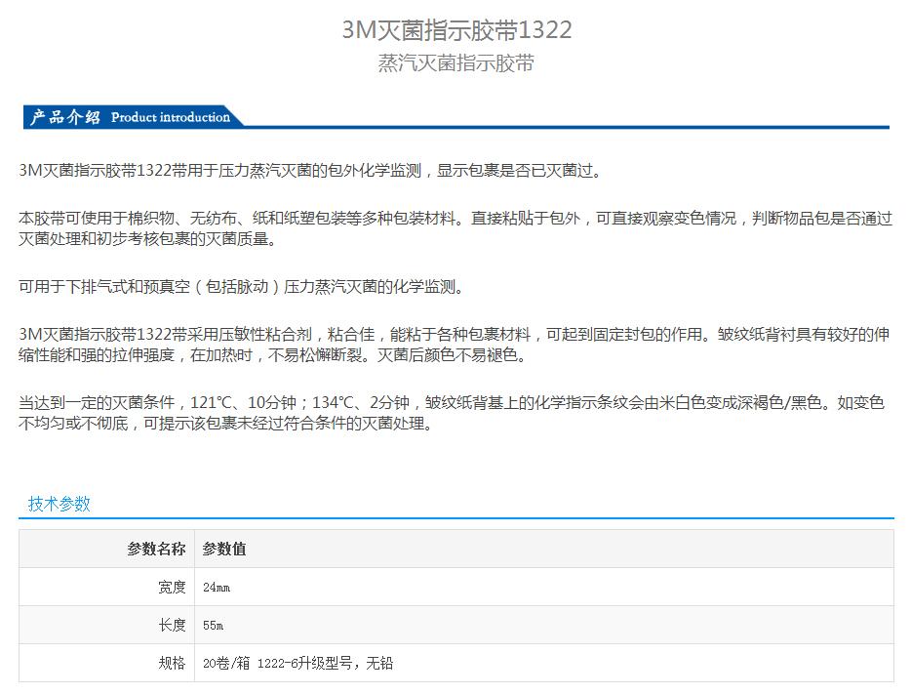Click the 20卷/箱 1222-6升级型号 spec value

tap(298, 663)
